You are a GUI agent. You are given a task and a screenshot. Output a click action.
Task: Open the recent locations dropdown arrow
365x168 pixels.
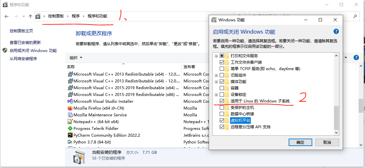click(x=24, y=16)
